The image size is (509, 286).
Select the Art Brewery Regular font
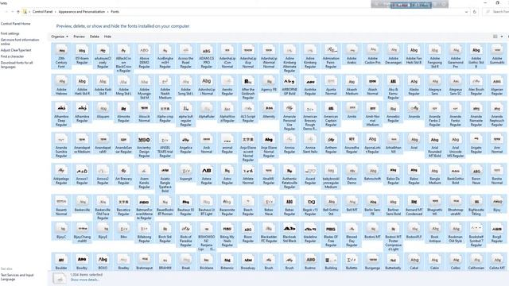click(123, 175)
